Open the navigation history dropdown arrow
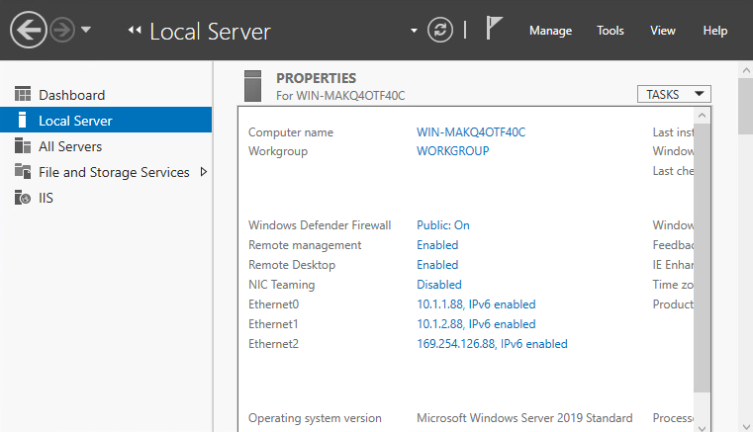Image resolution: width=753 pixels, height=432 pixels. 86,31
